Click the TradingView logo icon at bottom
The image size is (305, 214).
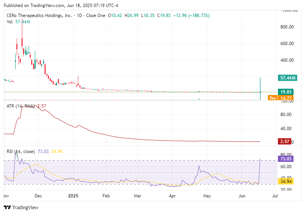[7, 207]
